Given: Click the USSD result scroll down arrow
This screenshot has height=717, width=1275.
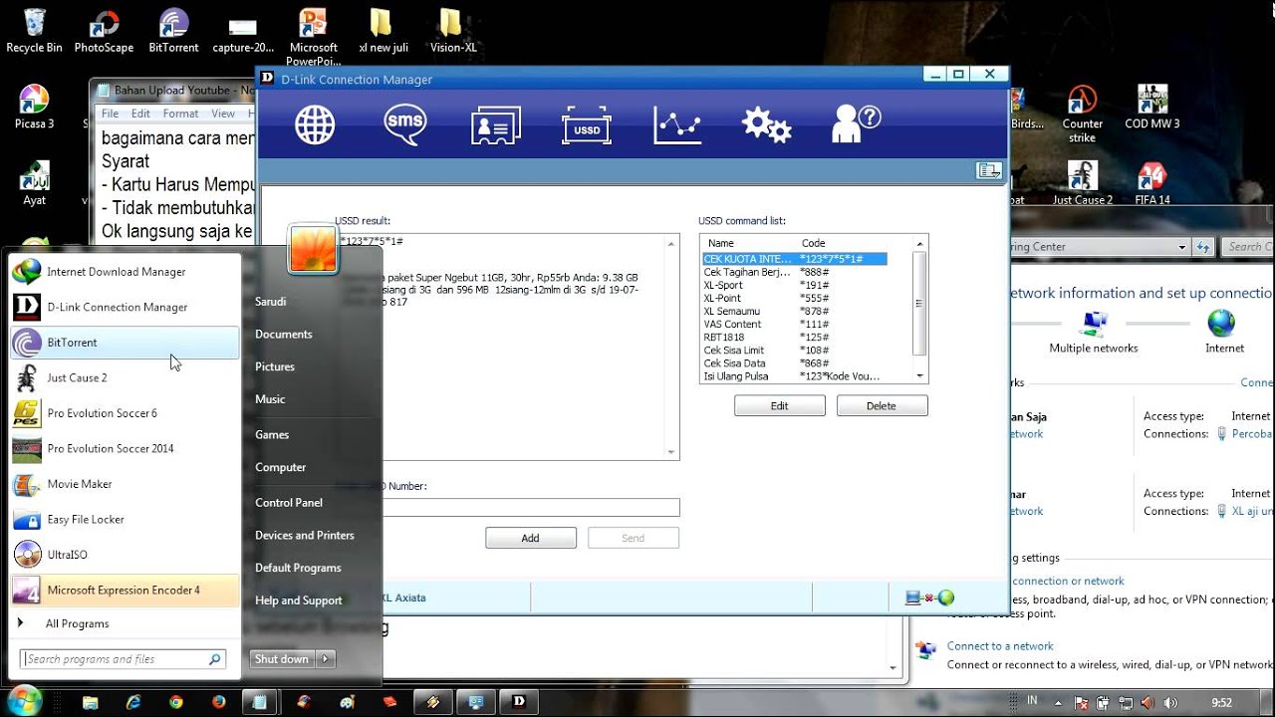Looking at the screenshot, I should point(672,452).
